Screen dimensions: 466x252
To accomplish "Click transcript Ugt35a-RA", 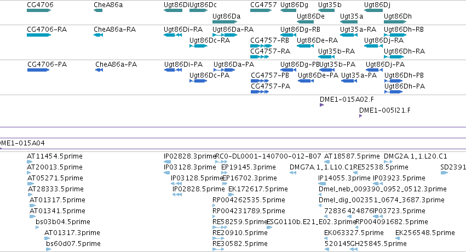I will tap(349, 35).
